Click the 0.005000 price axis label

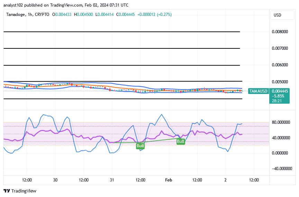coord(280,82)
